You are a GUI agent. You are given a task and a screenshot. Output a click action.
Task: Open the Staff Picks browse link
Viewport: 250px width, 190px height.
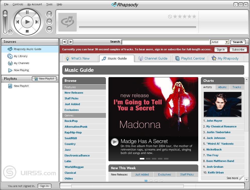(72, 98)
